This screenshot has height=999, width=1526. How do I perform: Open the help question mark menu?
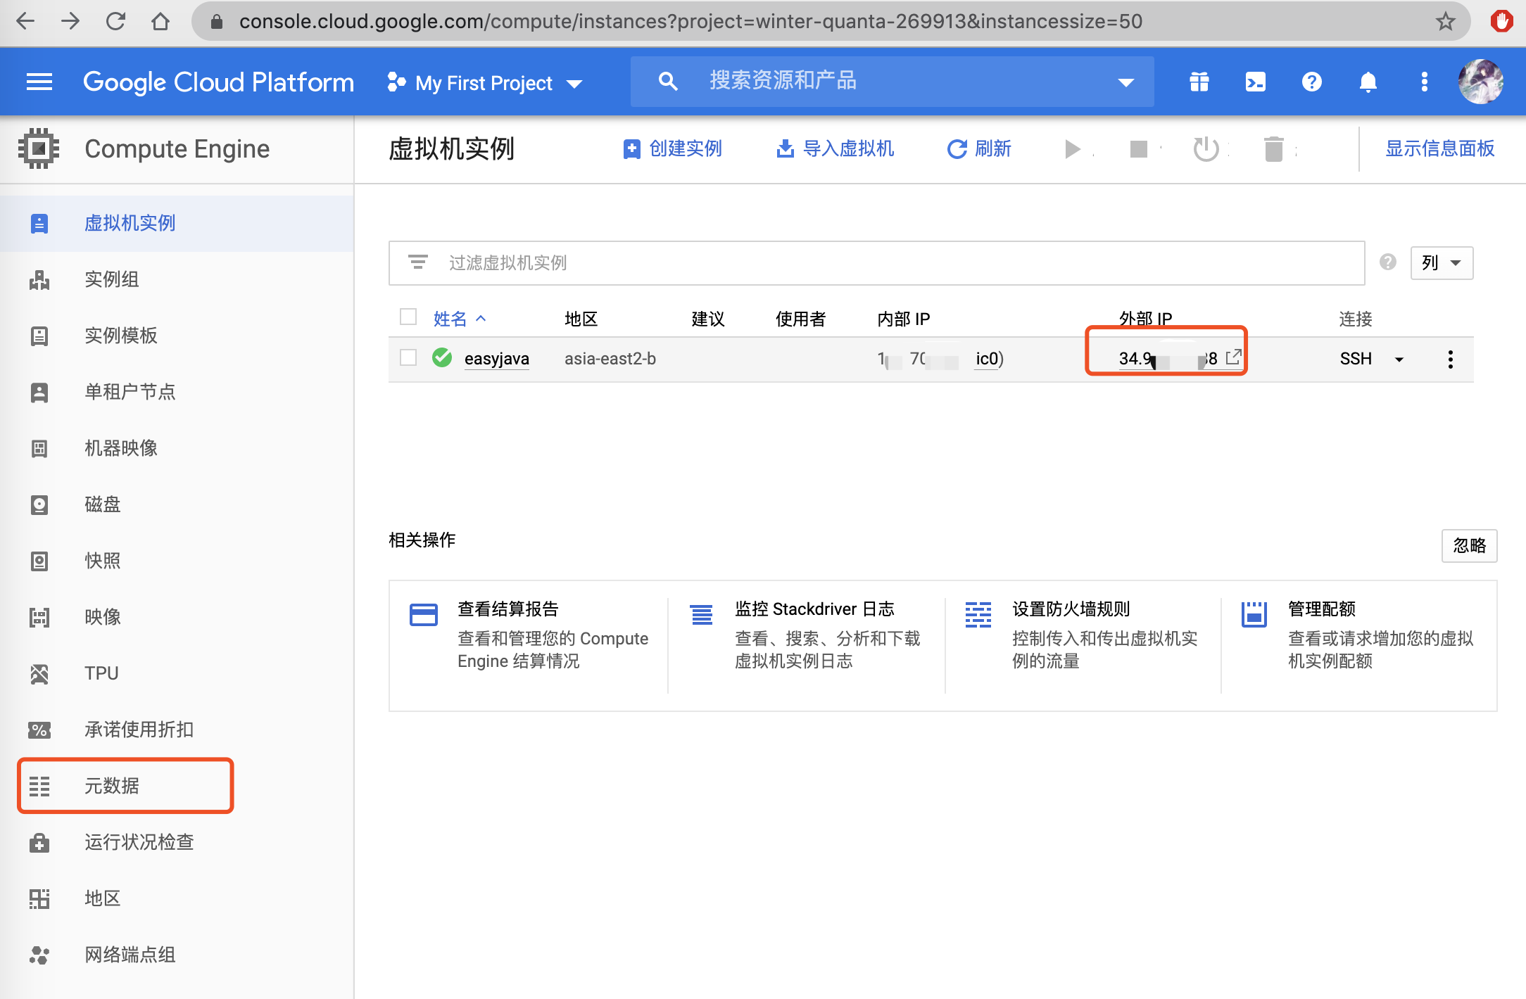[1312, 82]
